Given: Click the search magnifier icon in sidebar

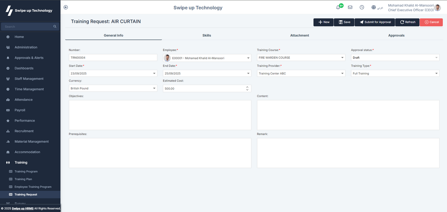Looking at the screenshot, I should point(55,26).
